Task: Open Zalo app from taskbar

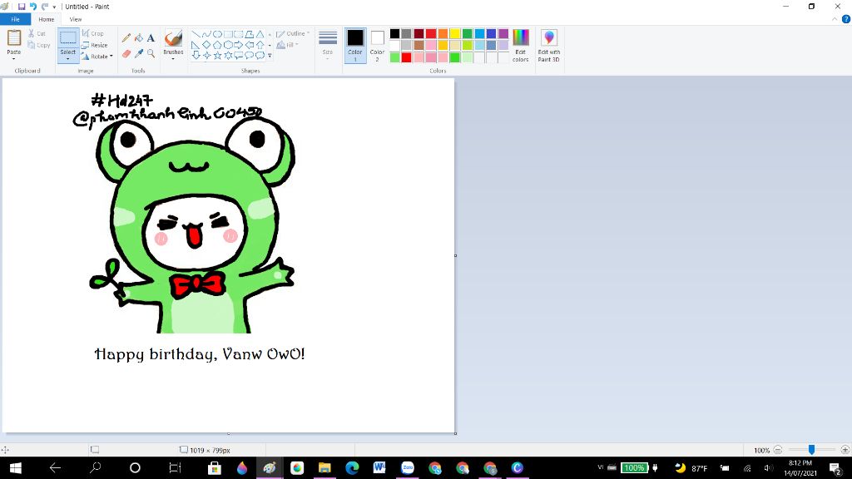Action: (408, 467)
